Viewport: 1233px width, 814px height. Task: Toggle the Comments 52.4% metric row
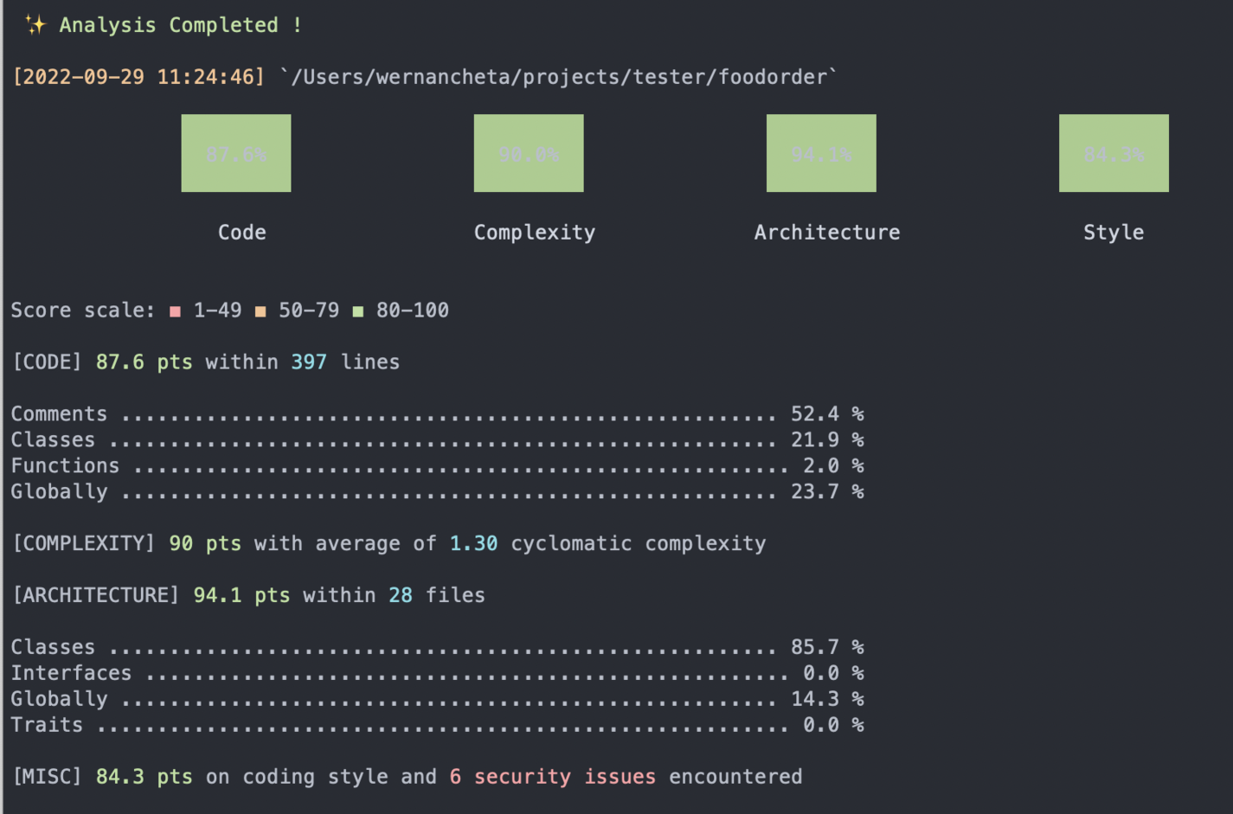pyautogui.click(x=433, y=413)
